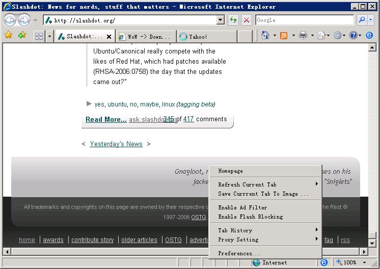Close the Slashdot tab
Image resolution: width=380 pixels, height=269 pixels.
pos(109,37)
